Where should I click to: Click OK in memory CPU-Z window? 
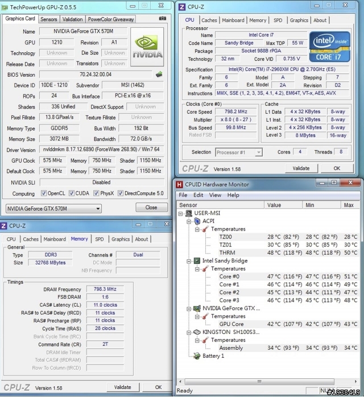pos(159,387)
